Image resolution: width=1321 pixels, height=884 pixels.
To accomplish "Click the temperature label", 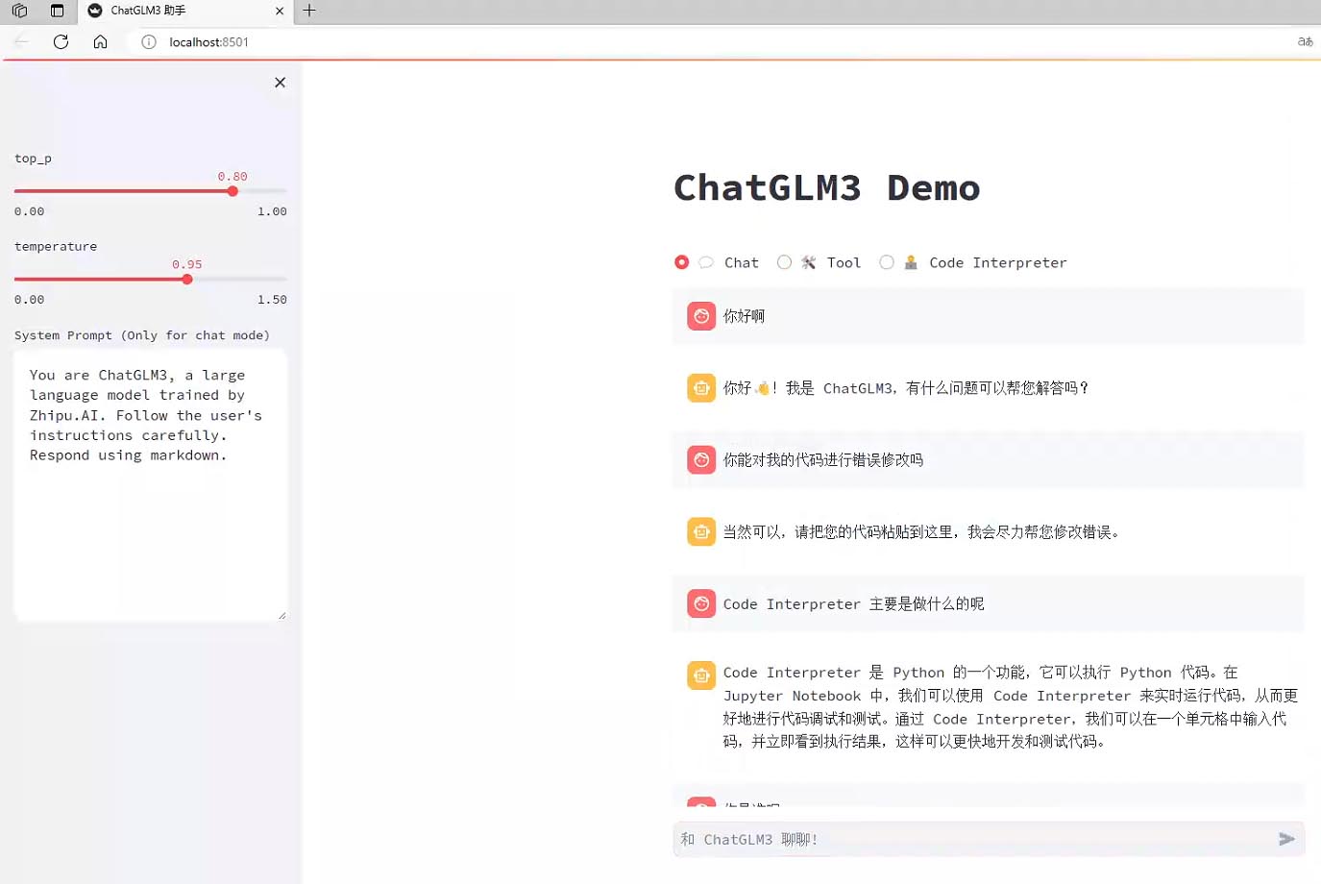I will 56,247.
